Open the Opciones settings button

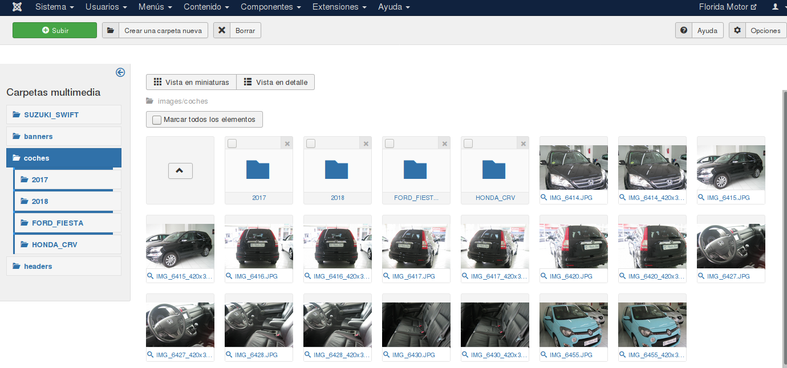757,30
